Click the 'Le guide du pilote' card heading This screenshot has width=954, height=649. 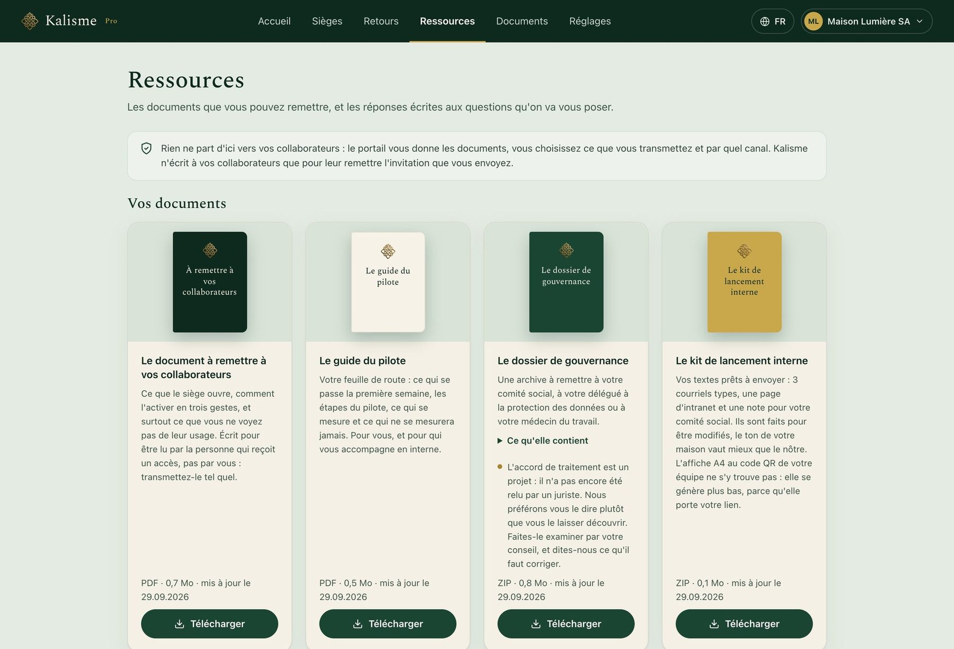pyautogui.click(x=363, y=361)
